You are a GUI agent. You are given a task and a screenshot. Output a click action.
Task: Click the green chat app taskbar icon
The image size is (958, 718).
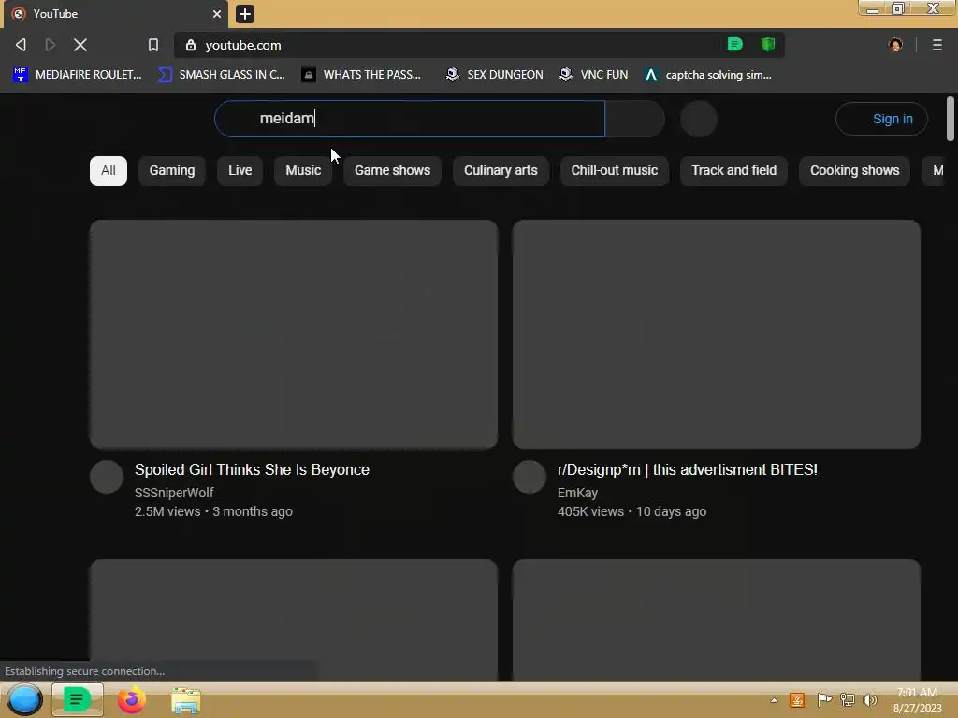(77, 699)
